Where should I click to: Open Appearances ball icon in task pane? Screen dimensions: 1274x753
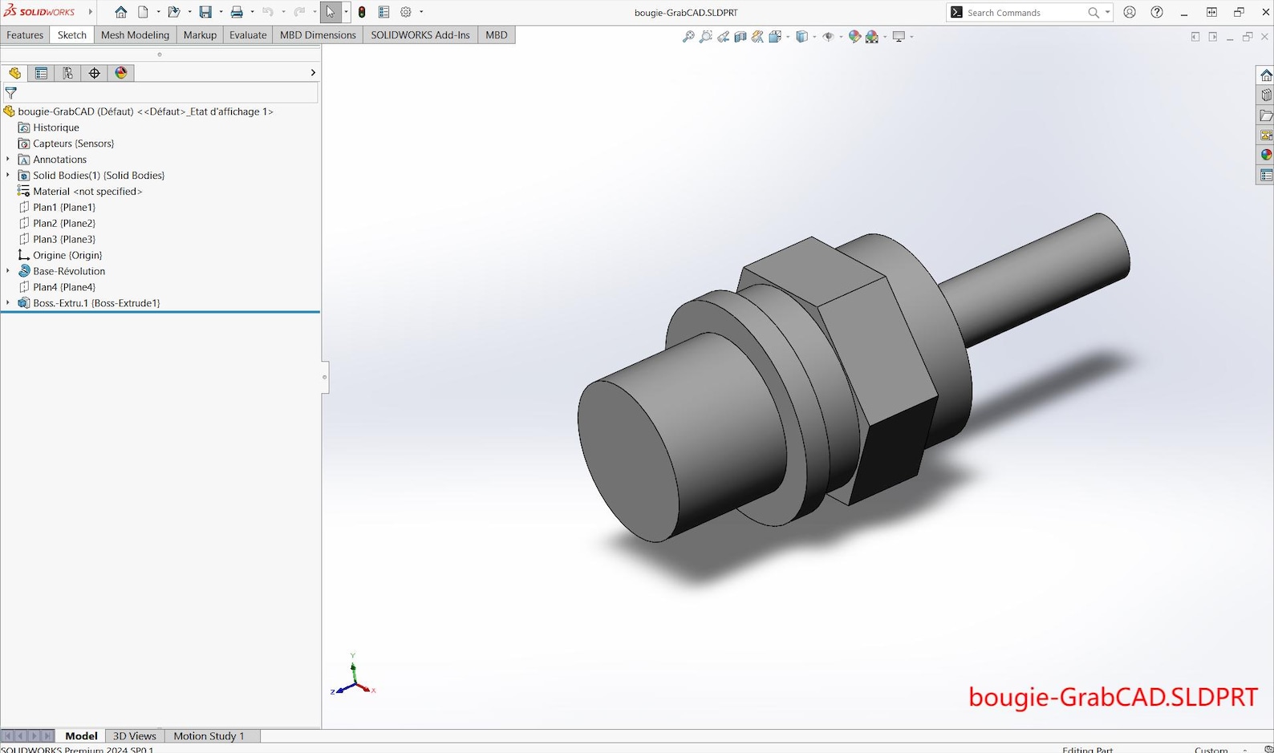1266,155
